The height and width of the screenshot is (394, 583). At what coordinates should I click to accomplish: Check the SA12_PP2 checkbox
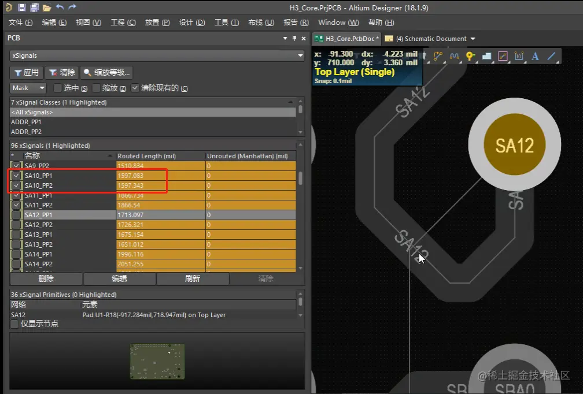(x=16, y=225)
